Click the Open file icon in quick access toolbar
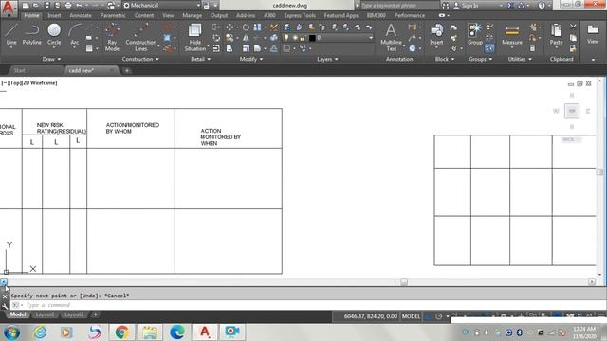This screenshot has height=341, width=607. point(36,6)
